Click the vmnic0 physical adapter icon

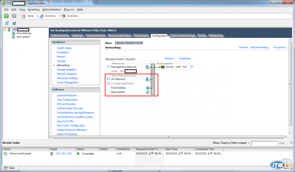click(163, 67)
